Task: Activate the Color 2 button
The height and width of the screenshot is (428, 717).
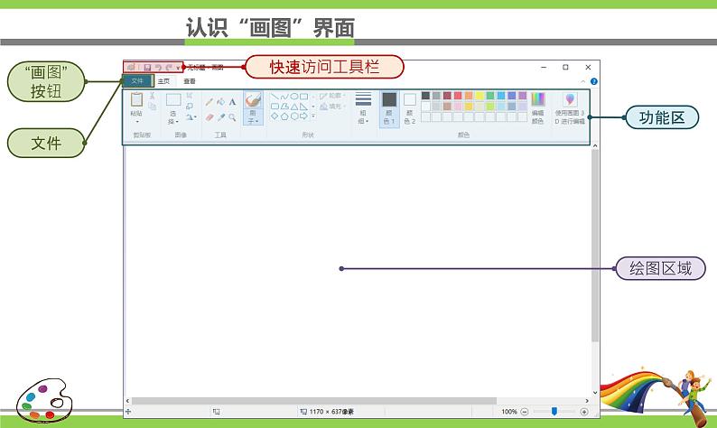Action: point(410,109)
